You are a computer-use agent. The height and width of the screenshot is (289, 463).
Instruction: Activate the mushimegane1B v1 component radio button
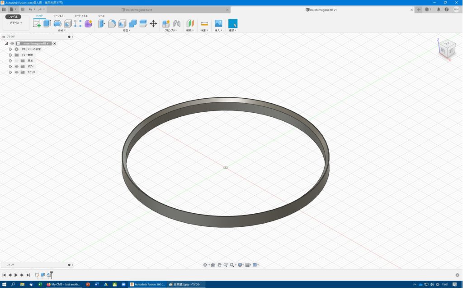[x=54, y=44]
